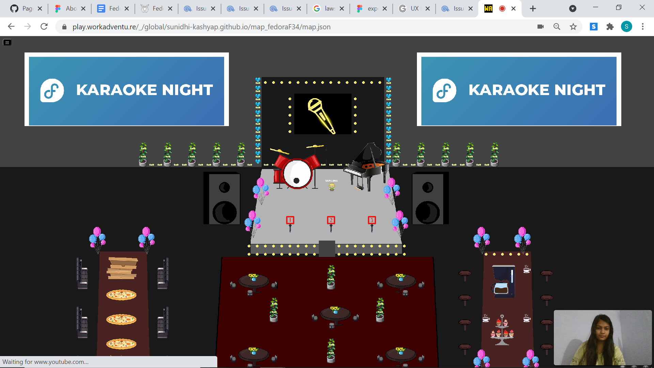Open the Extensions puzzle menu

tap(610, 27)
